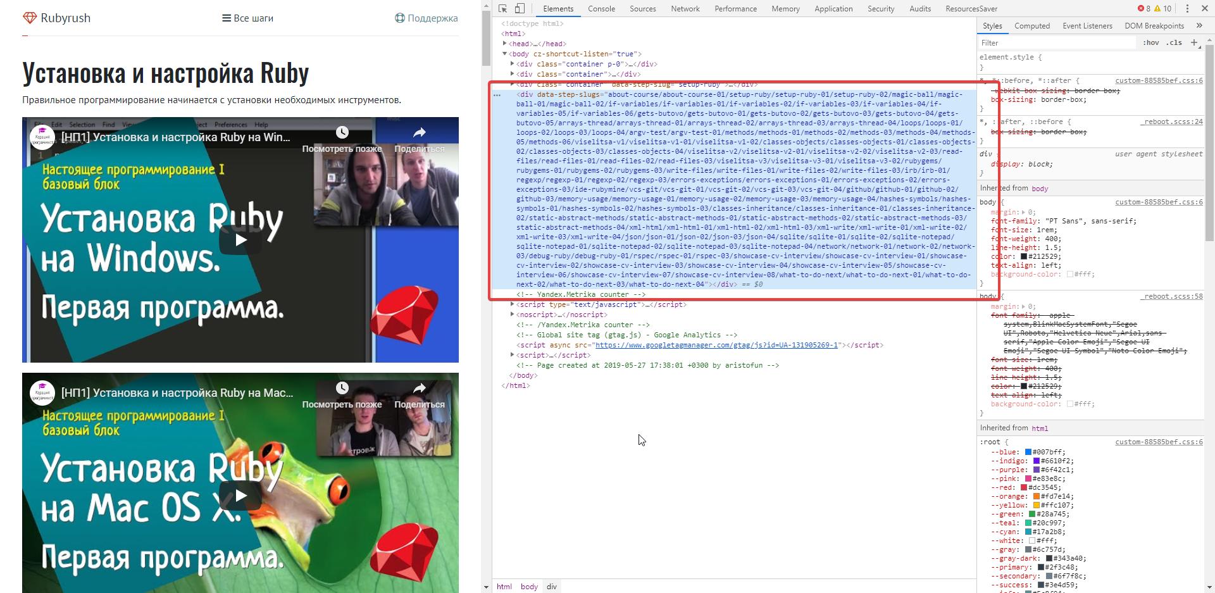This screenshot has height=593, width=1215.
Task: Click the #212529 color swatch in body rule
Action: (1024, 256)
